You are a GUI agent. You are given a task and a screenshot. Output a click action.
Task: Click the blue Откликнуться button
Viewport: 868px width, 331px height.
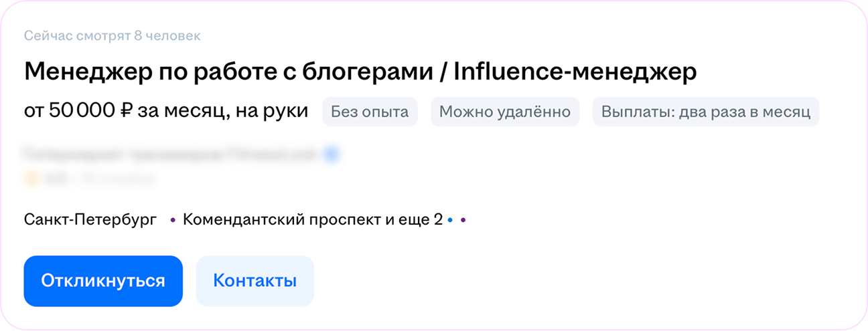point(103,281)
